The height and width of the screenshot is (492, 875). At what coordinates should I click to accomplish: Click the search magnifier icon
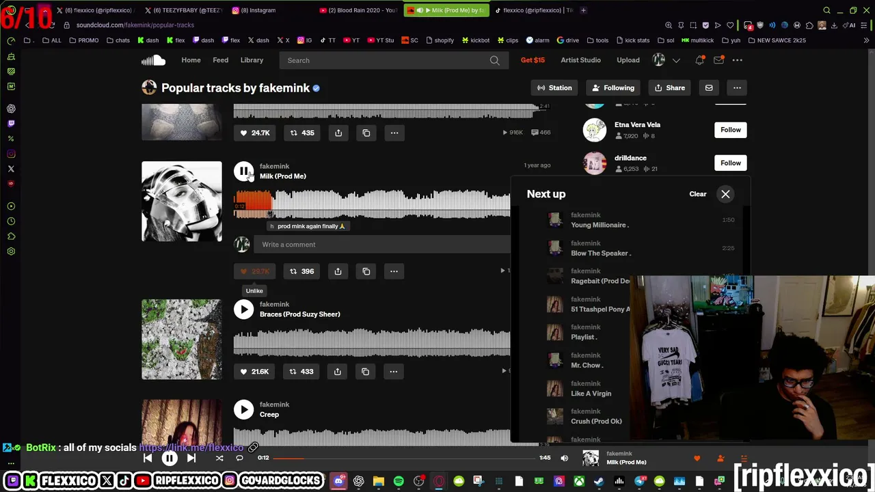pyautogui.click(x=494, y=60)
